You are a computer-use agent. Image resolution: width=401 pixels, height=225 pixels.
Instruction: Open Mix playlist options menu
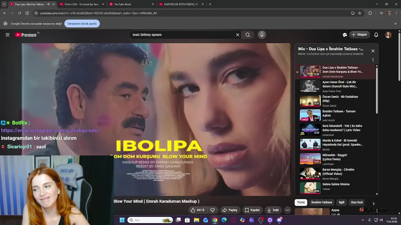[x=373, y=60]
